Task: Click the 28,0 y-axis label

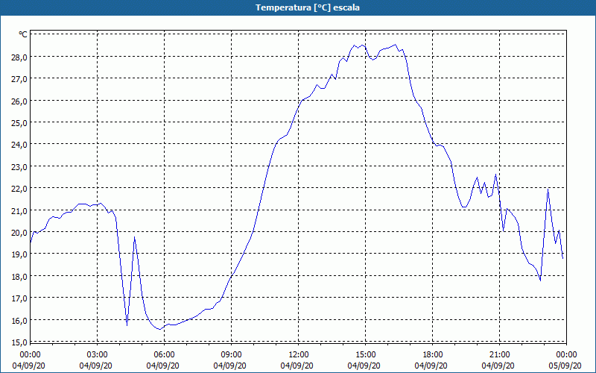Action: tap(20, 57)
